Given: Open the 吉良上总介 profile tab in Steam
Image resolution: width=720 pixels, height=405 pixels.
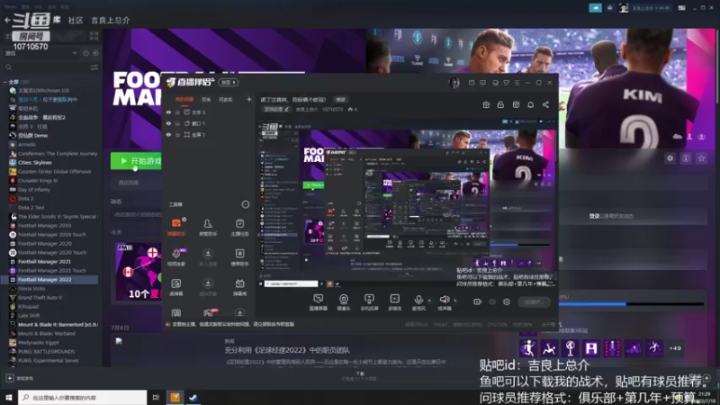Looking at the screenshot, I should pyautogui.click(x=110, y=20).
